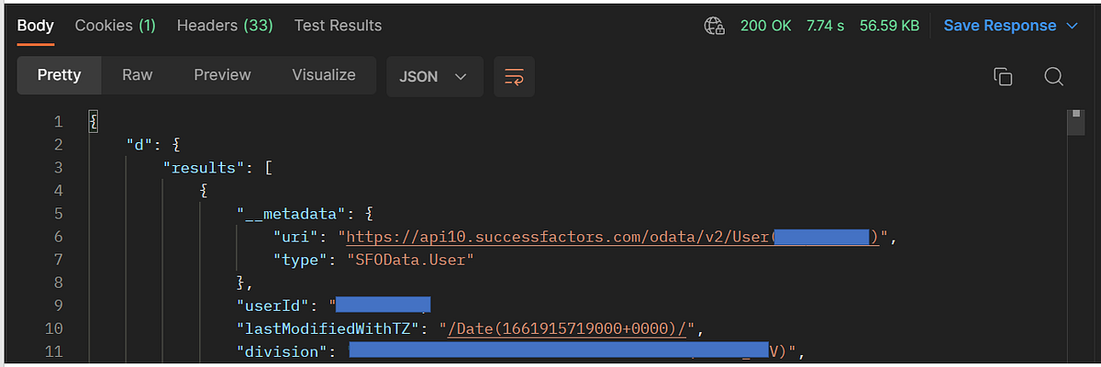Open the Headers (33) tab
The image size is (1101, 367).
(x=225, y=26)
